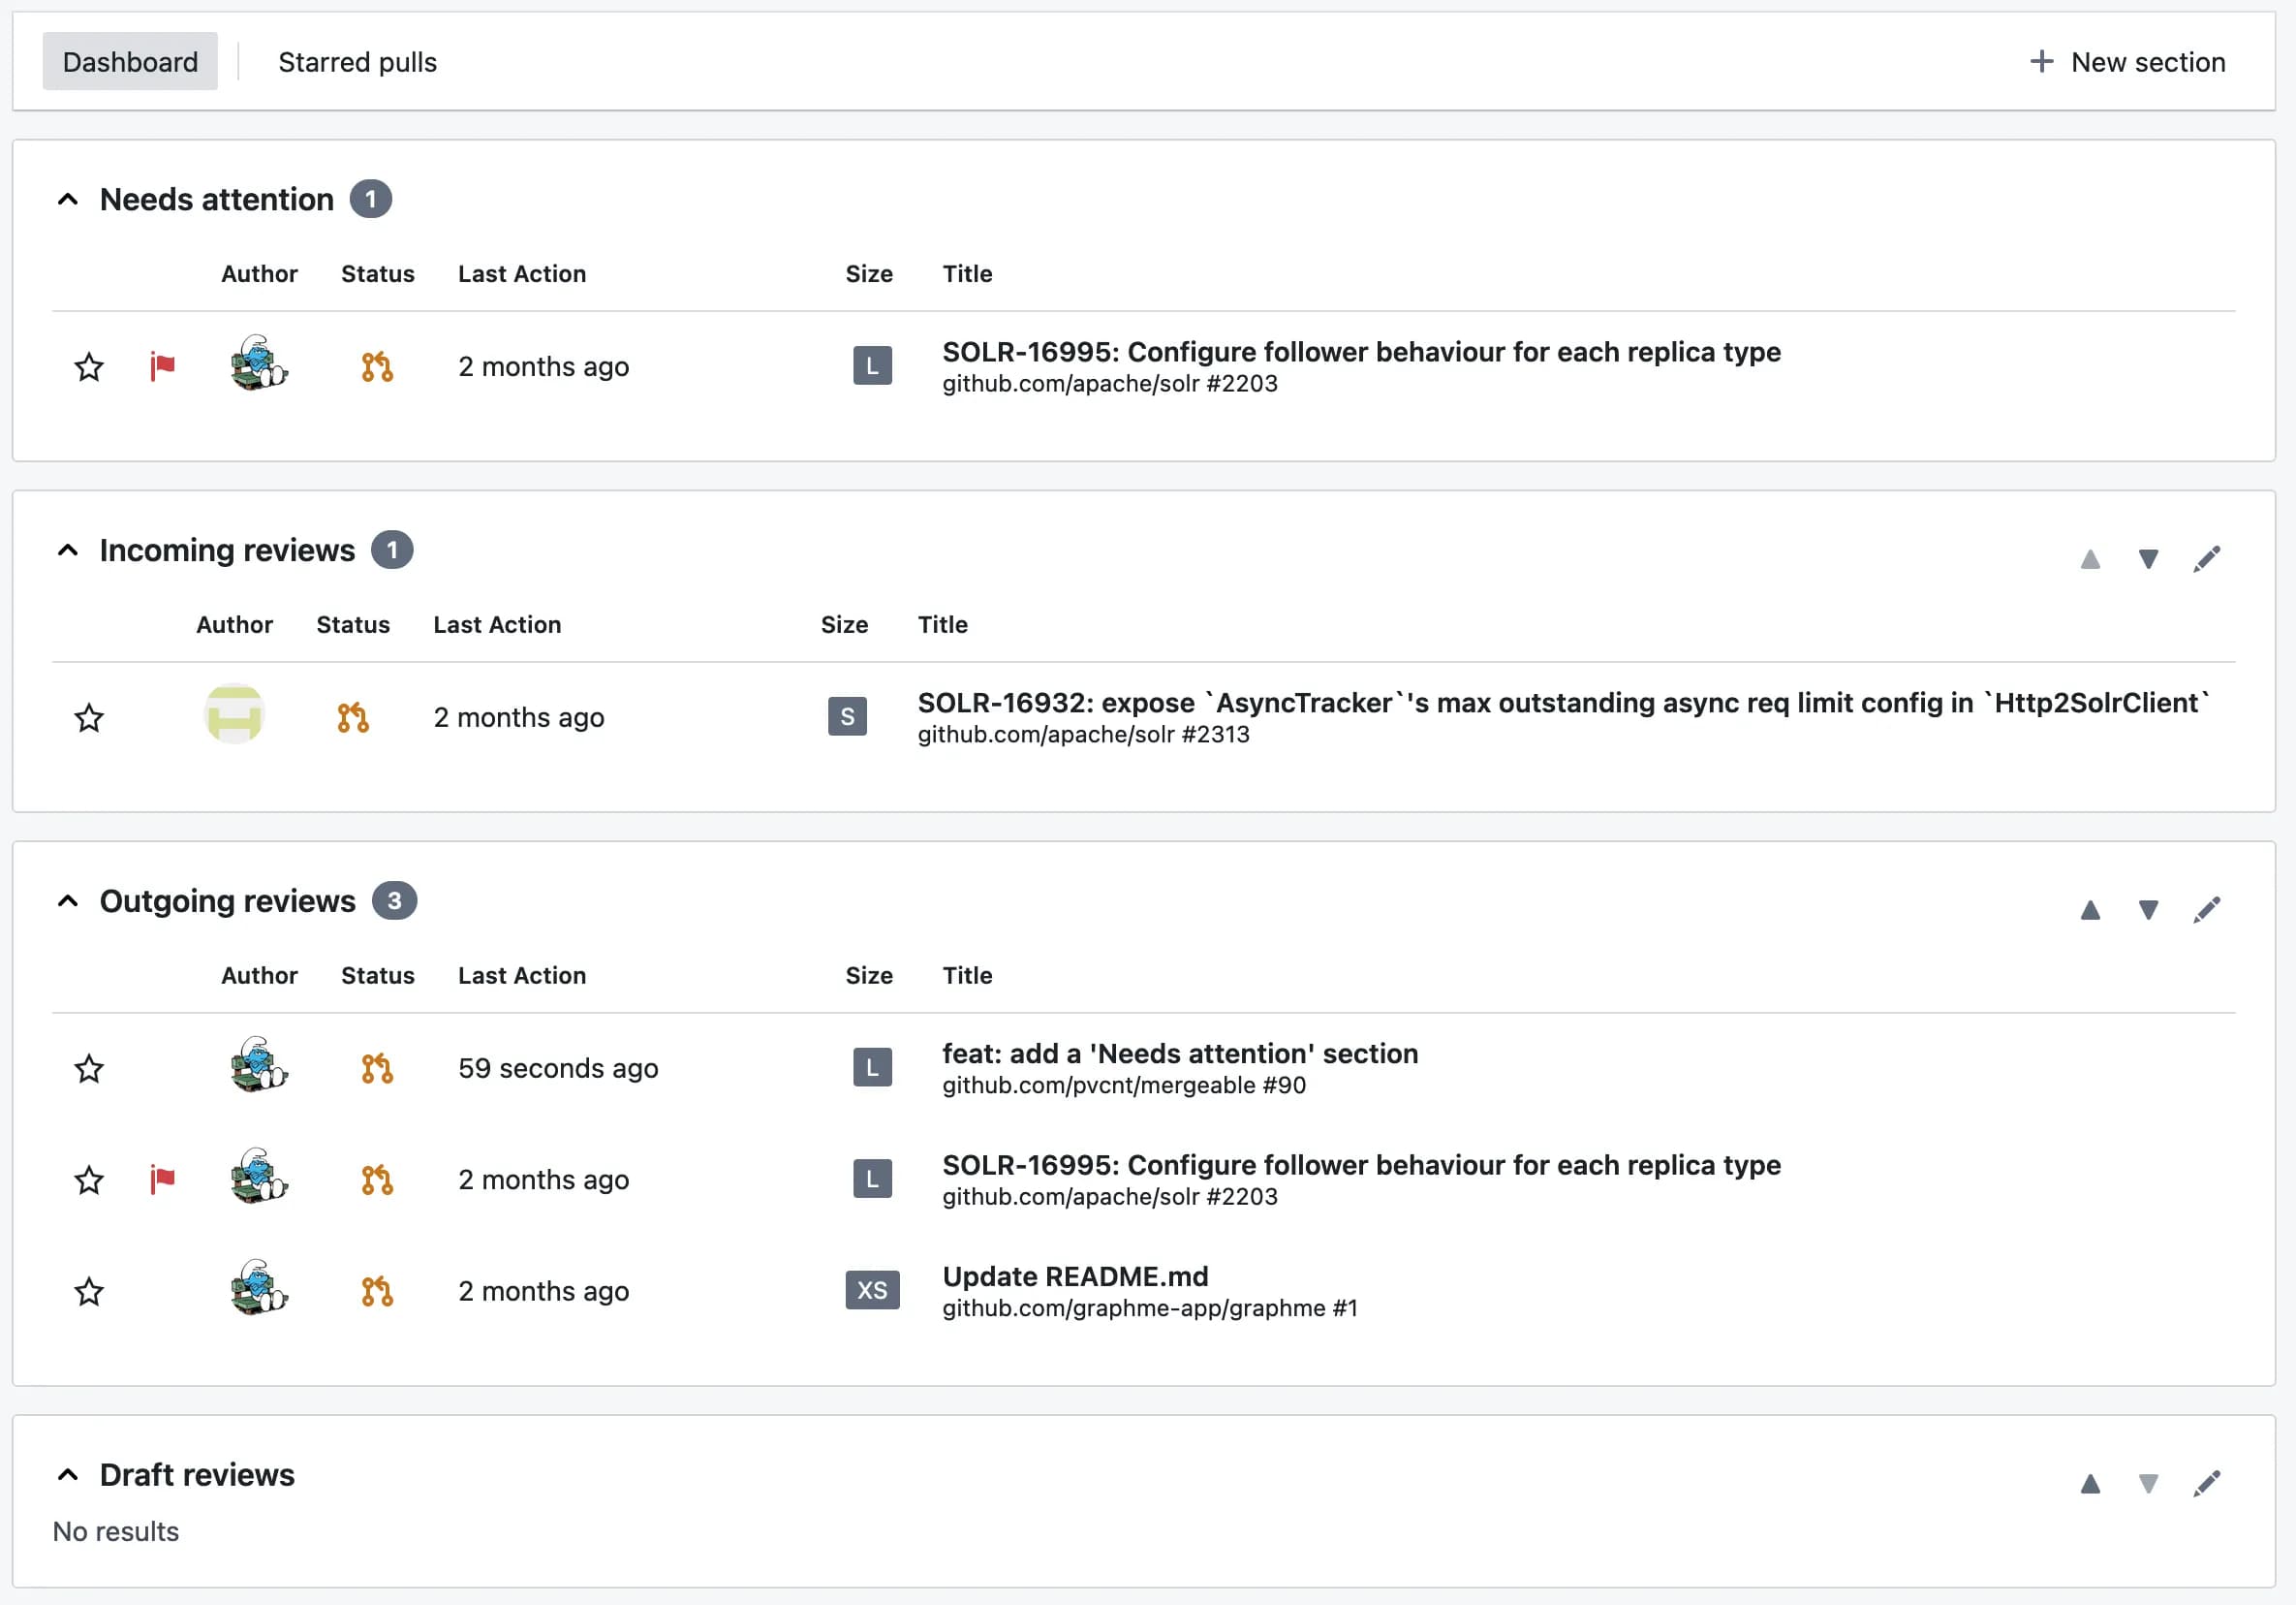The width and height of the screenshot is (2296, 1605).
Task: Collapse the Outgoing reviews section
Action: (68, 901)
